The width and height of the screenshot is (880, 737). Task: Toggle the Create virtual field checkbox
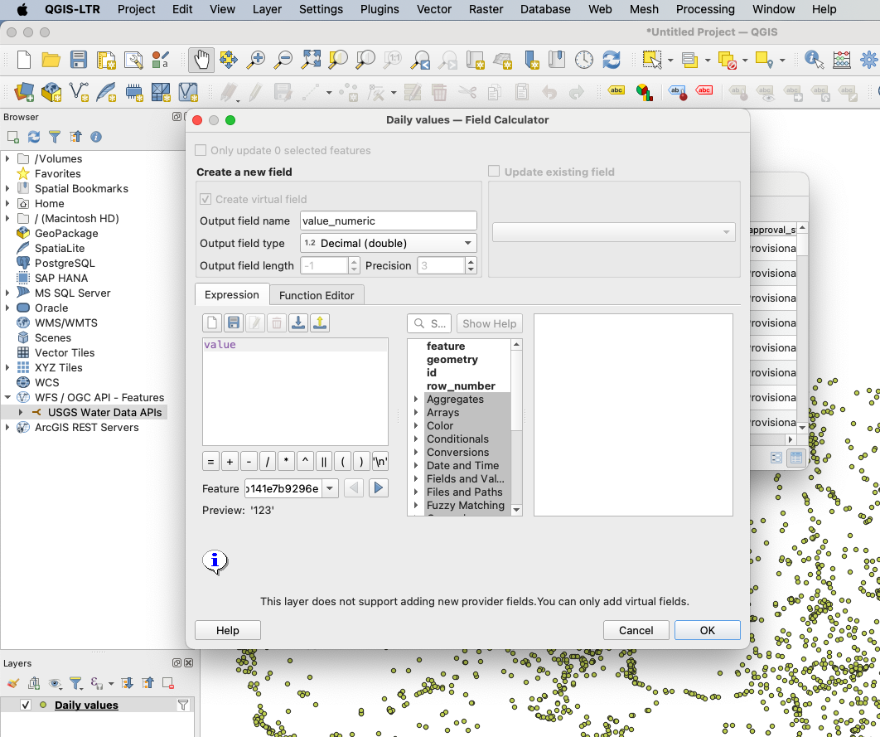(x=205, y=199)
